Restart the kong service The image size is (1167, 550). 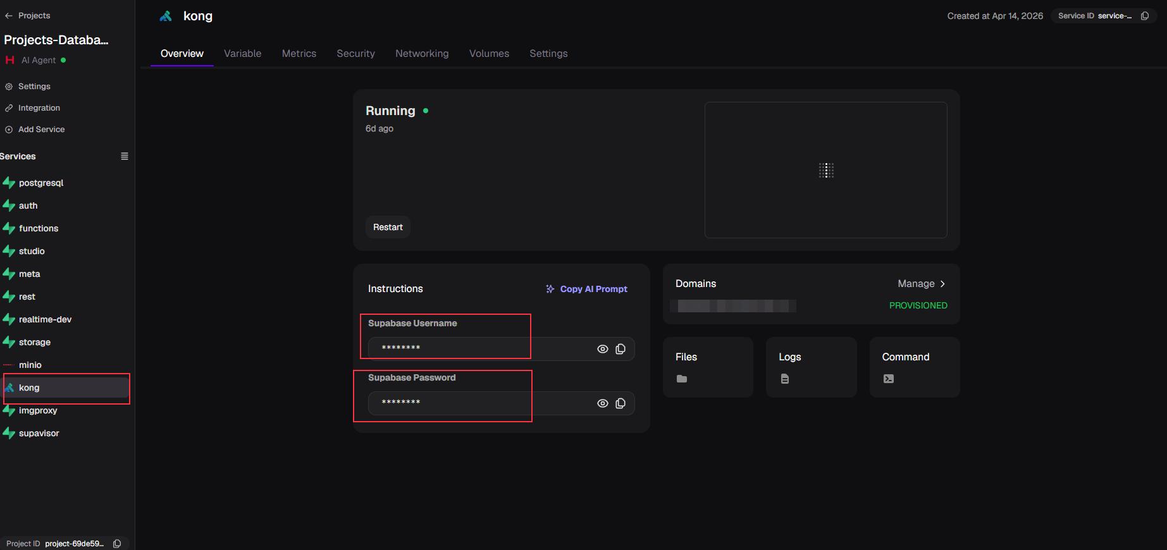tap(388, 227)
